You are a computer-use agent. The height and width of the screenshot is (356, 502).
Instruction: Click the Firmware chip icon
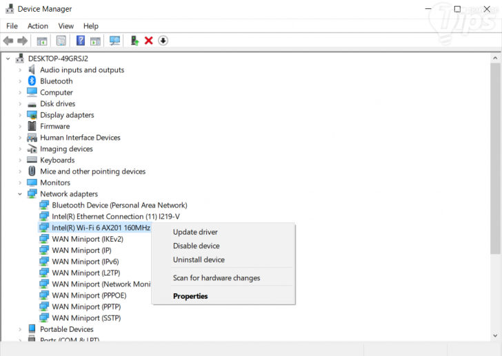tap(32, 126)
